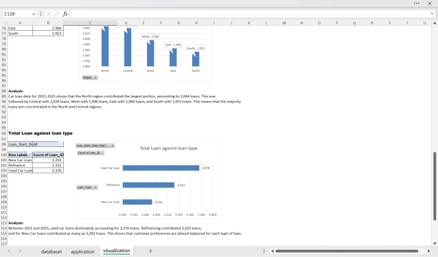Expand the Name Box dropdown
This screenshot has height=257, width=438.
coord(34,14)
